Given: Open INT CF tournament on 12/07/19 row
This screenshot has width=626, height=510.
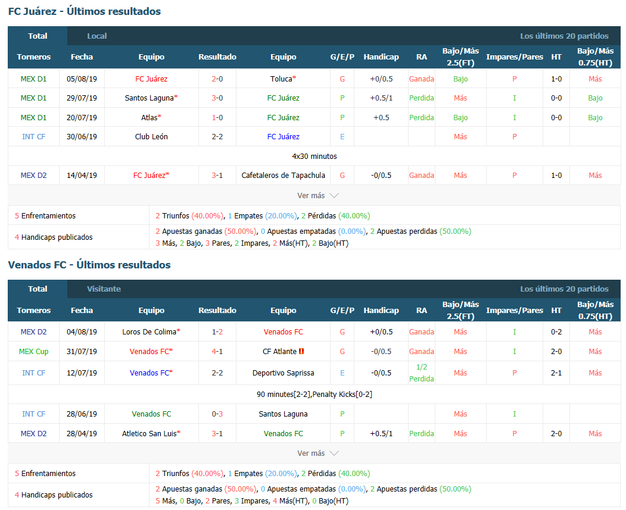Looking at the screenshot, I should pyautogui.click(x=33, y=373).
